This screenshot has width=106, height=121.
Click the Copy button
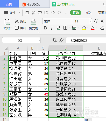(20, 28)
